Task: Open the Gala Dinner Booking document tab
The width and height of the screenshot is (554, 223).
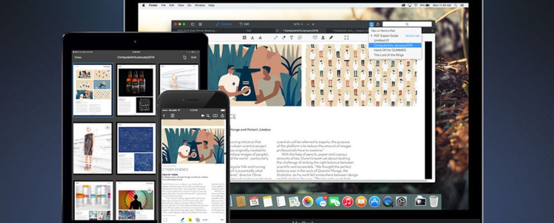Action: [x=197, y=31]
